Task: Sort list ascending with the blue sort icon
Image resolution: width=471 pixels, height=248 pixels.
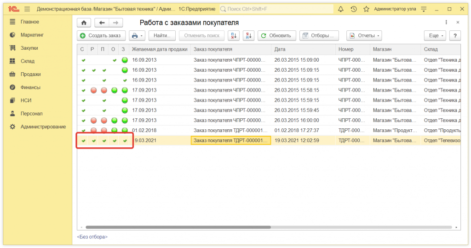Action: pos(234,35)
